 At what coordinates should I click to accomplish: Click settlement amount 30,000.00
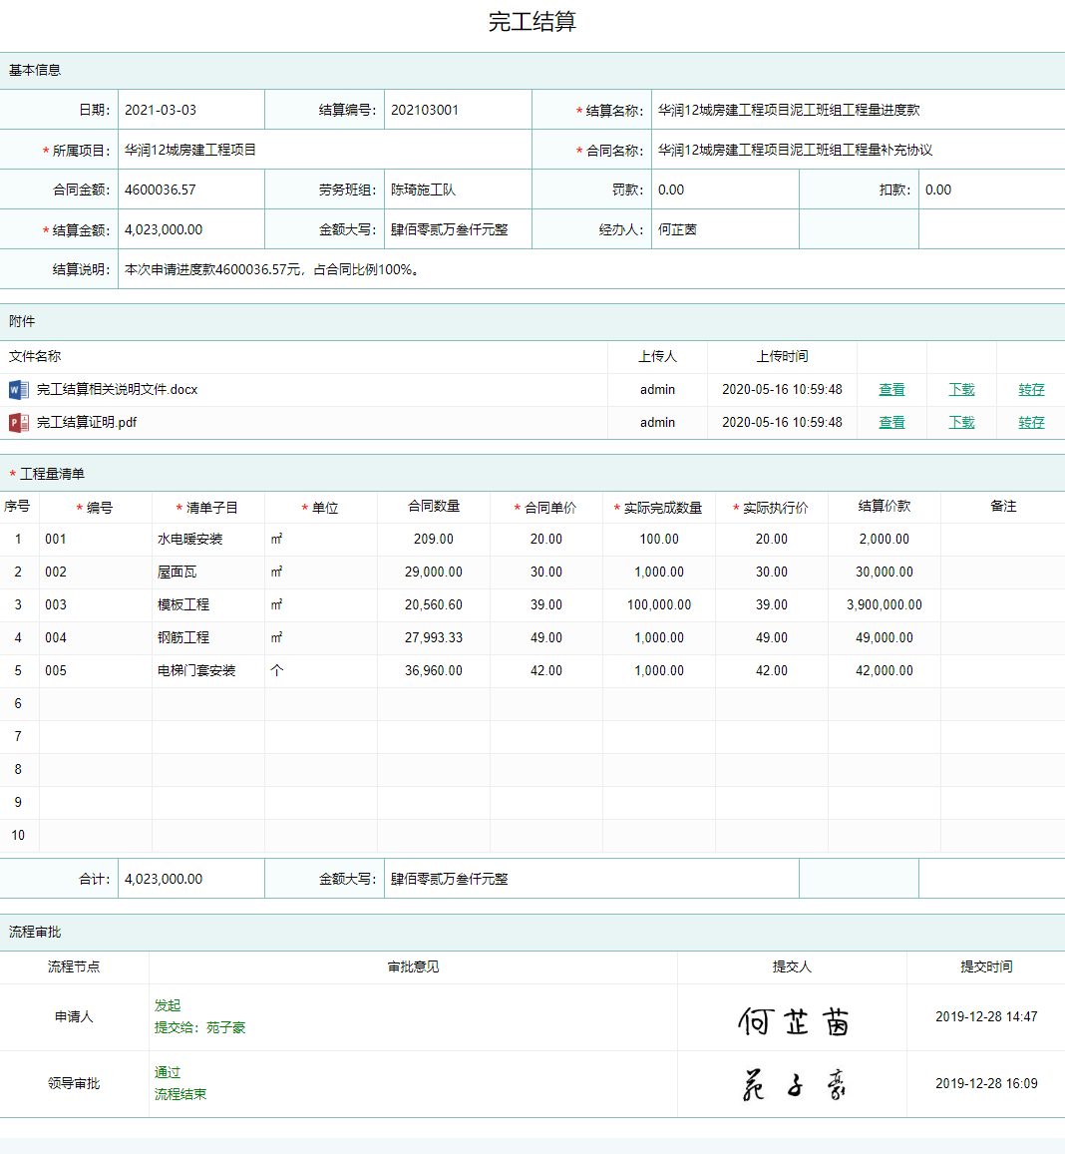[x=884, y=572]
